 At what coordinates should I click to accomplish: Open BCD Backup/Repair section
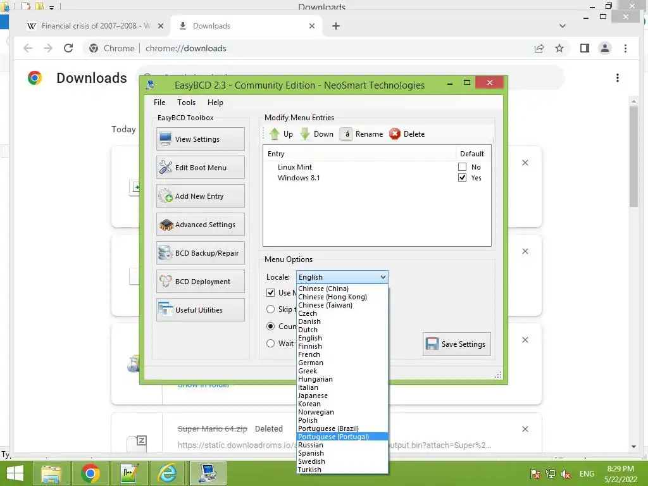pyautogui.click(x=201, y=253)
